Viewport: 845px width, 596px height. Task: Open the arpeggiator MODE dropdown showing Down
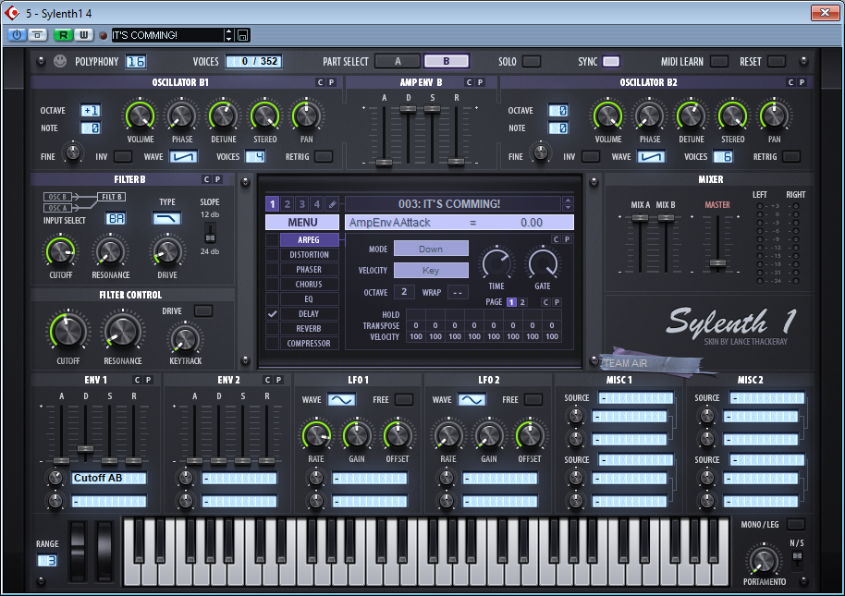pos(431,249)
